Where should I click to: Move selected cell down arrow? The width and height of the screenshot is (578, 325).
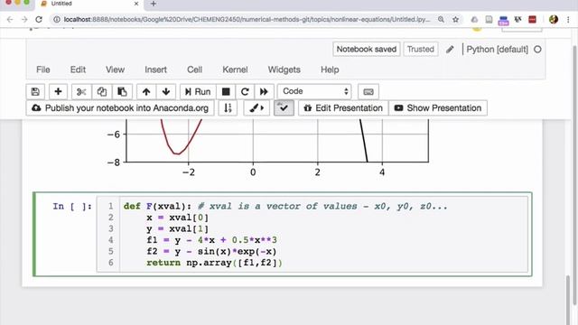click(x=166, y=92)
